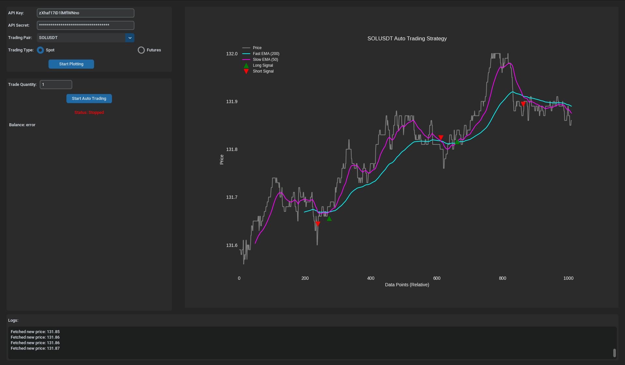Click the gray Price legend line
Viewport: 625px width, 365px height.
coord(246,48)
